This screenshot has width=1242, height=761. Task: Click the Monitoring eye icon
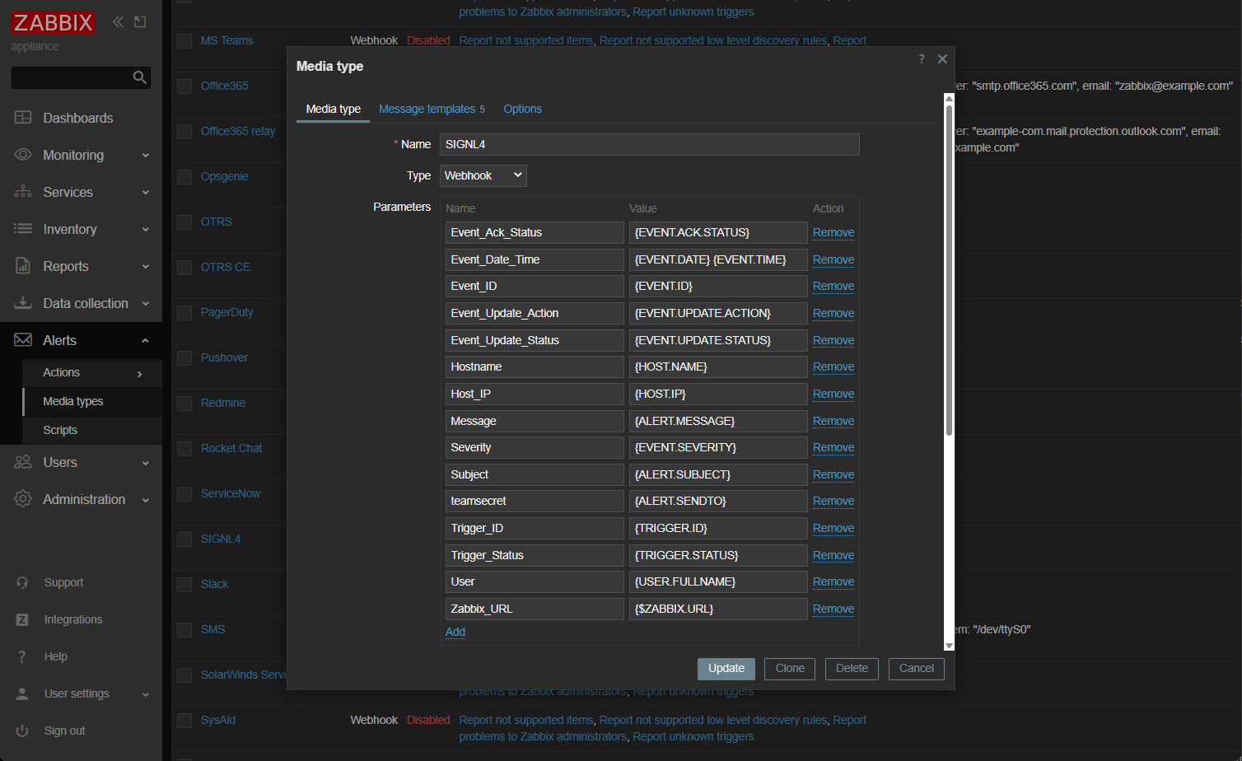pos(23,155)
